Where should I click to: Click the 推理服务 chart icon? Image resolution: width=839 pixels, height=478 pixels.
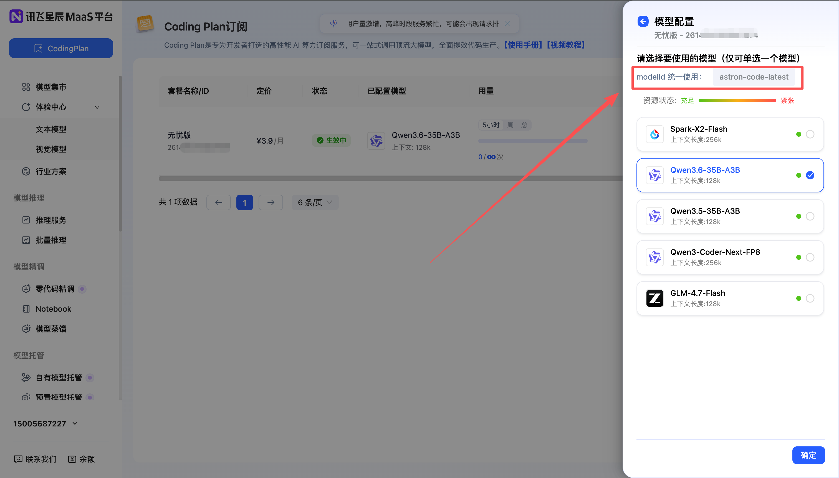[26, 220]
